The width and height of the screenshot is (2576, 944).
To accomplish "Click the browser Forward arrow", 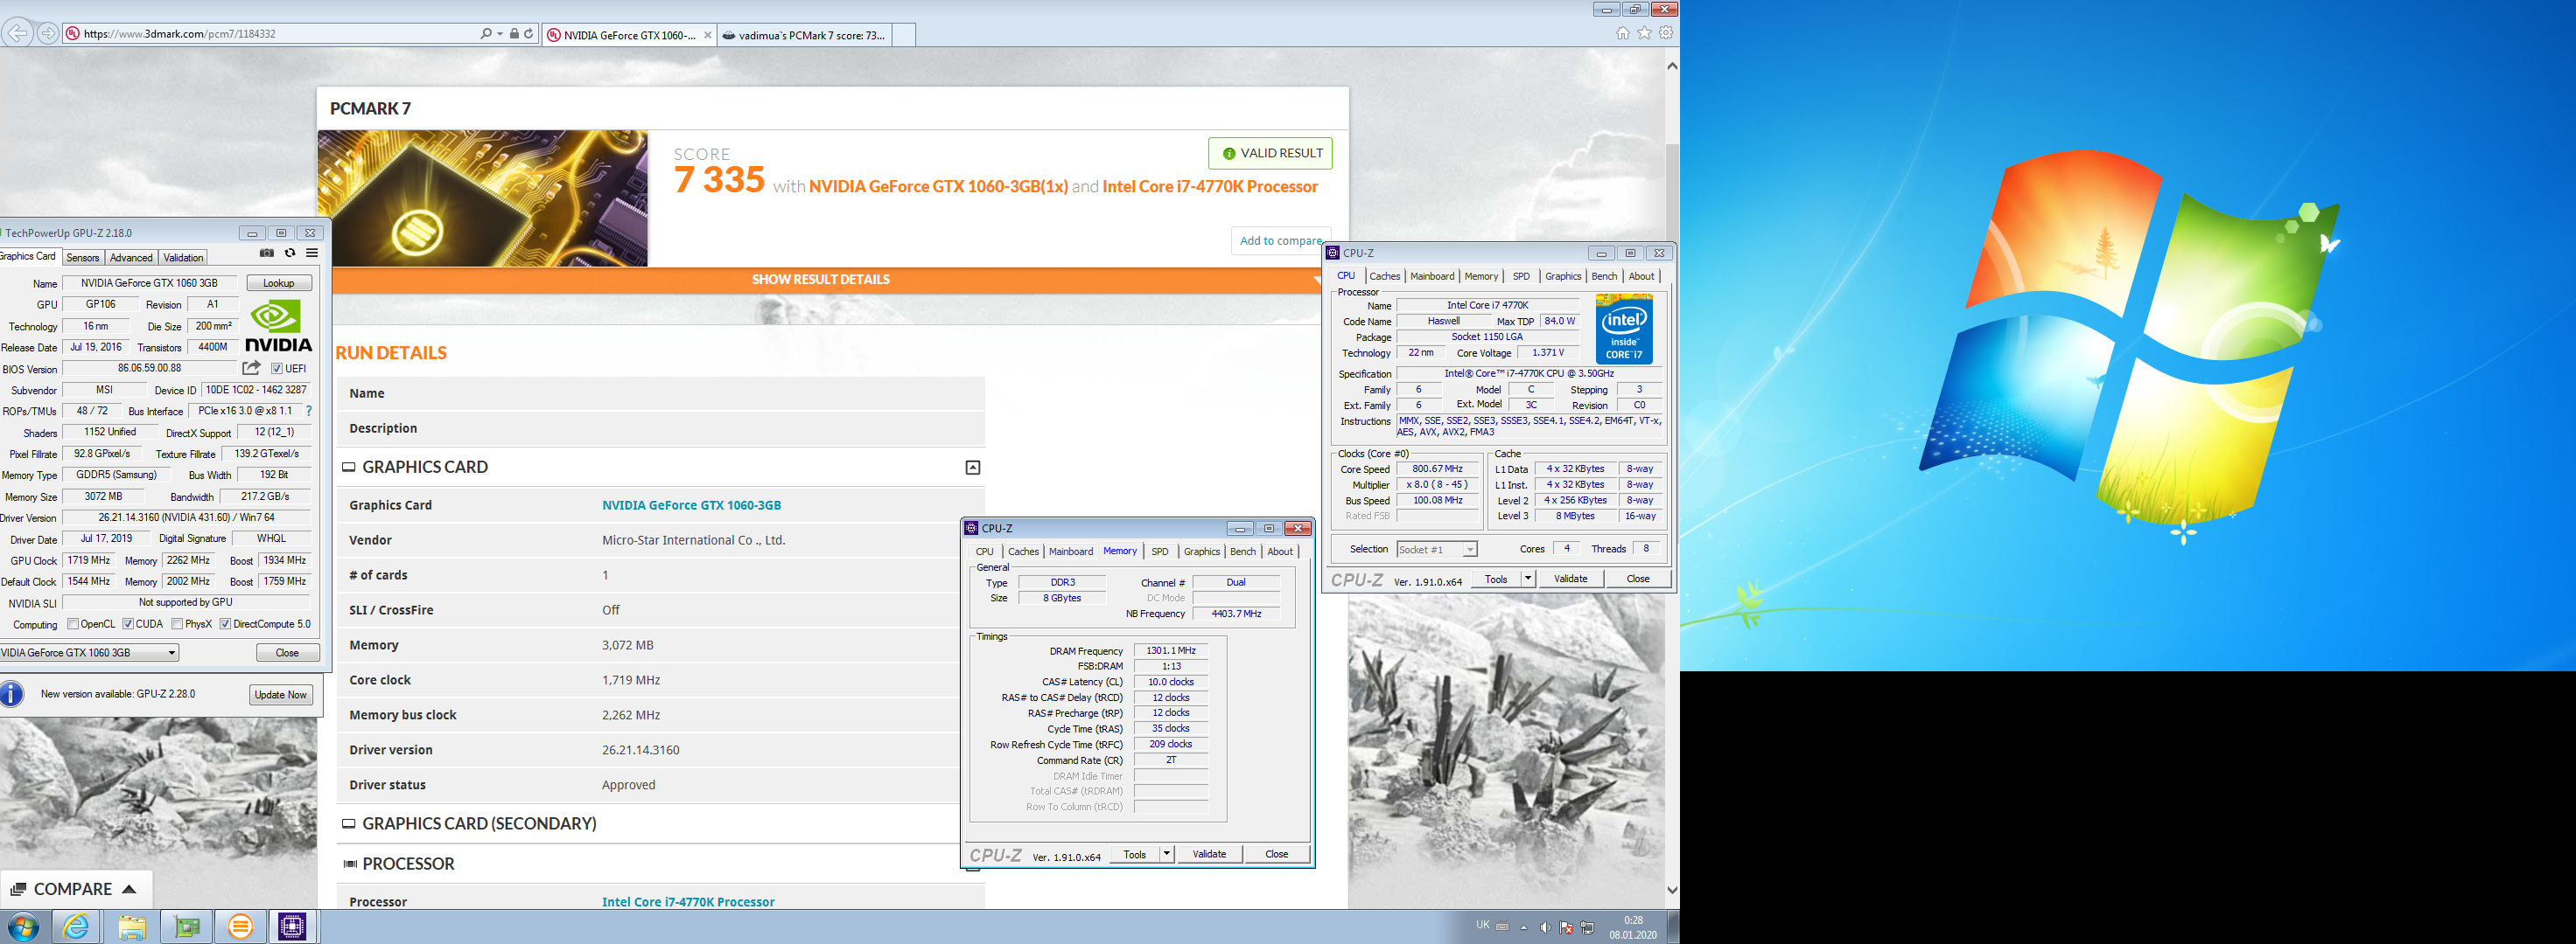I will tap(47, 34).
